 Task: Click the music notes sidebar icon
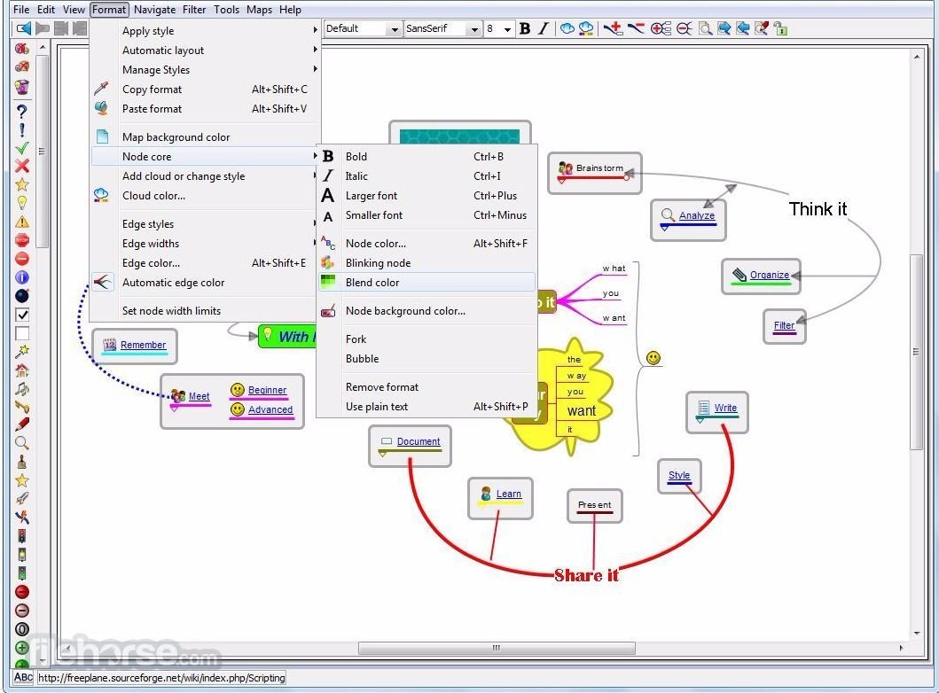[21, 389]
